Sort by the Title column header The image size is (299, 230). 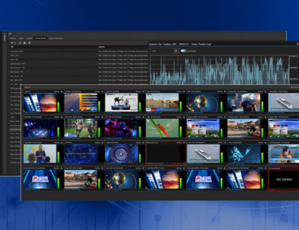click(53, 47)
